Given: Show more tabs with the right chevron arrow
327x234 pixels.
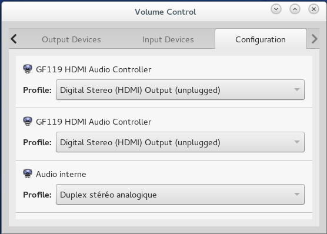Looking at the screenshot, I should click(x=314, y=39).
